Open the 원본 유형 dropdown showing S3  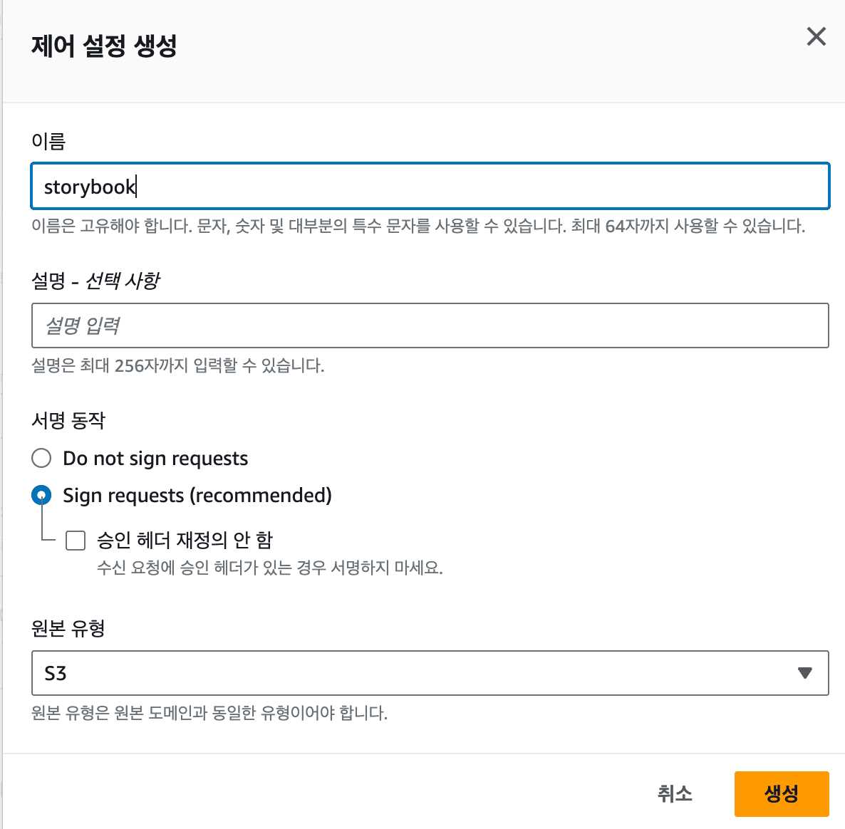430,673
